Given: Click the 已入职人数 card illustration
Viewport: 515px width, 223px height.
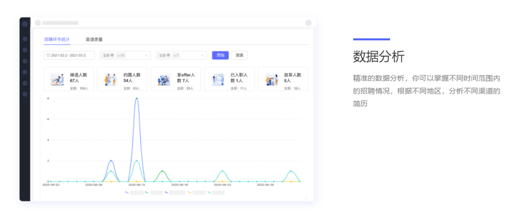Looking at the screenshot, I should pyautogui.click(x=218, y=79).
